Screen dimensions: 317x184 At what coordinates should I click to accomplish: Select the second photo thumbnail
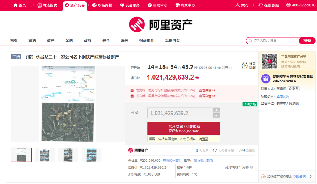coord(45,155)
